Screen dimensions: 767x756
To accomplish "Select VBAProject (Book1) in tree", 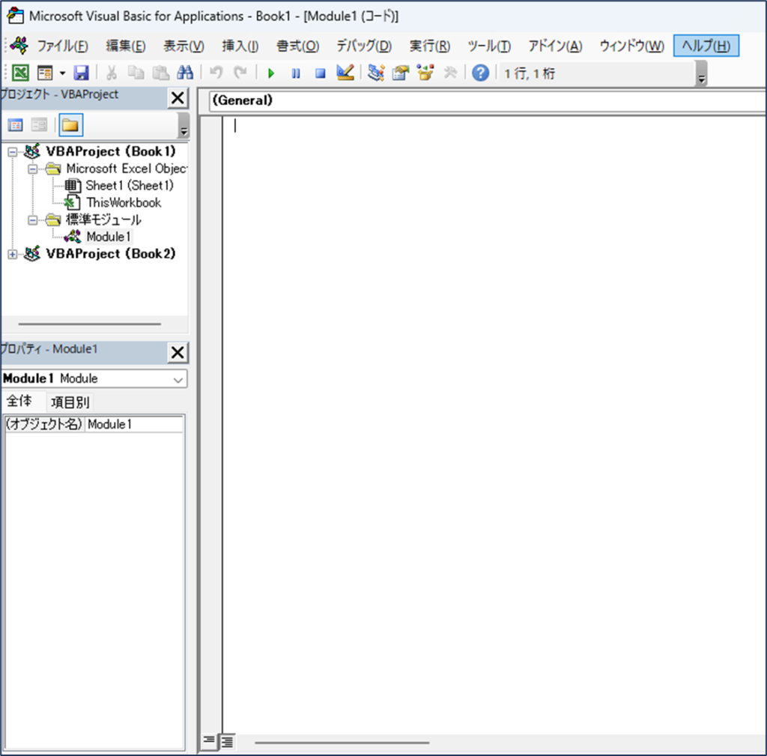I will 111,151.
